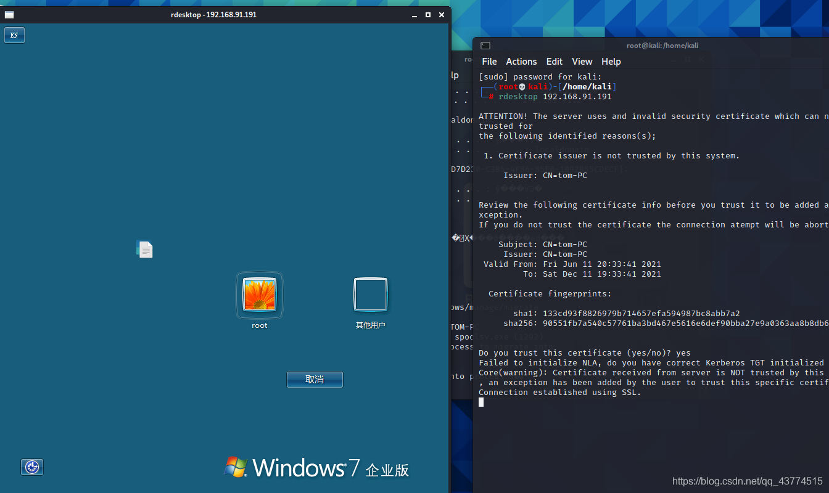This screenshot has height=493, width=829.
Task: Click 'Certificate fingerprints:' heading
Action: coord(550,294)
